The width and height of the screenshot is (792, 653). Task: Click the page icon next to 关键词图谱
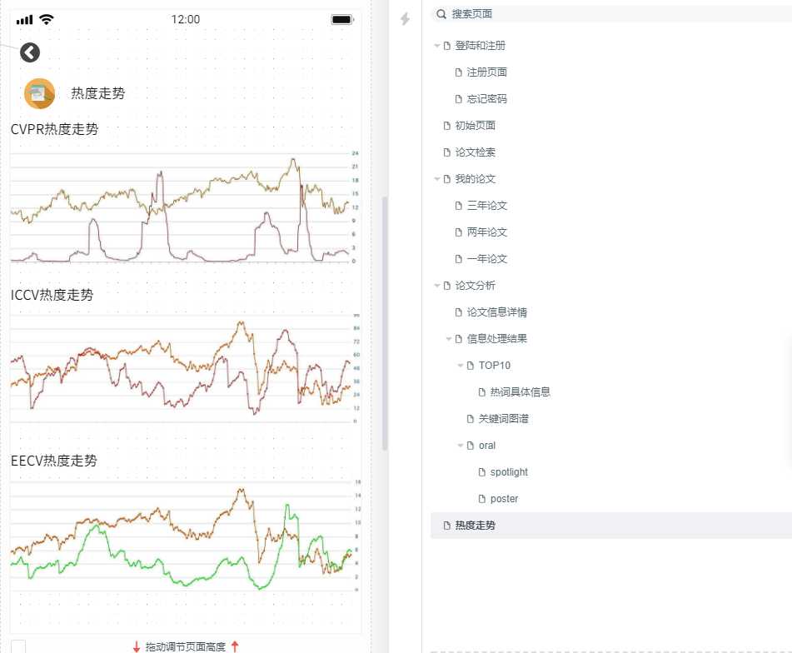(471, 419)
